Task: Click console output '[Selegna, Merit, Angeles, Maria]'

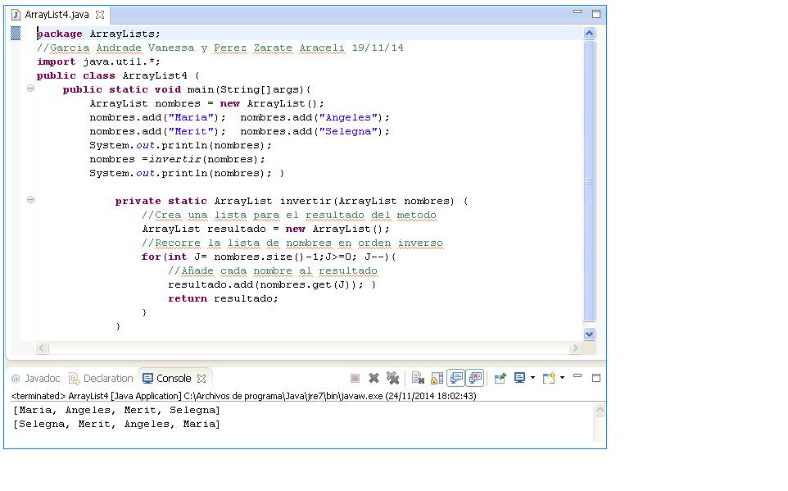Action: coord(116,425)
